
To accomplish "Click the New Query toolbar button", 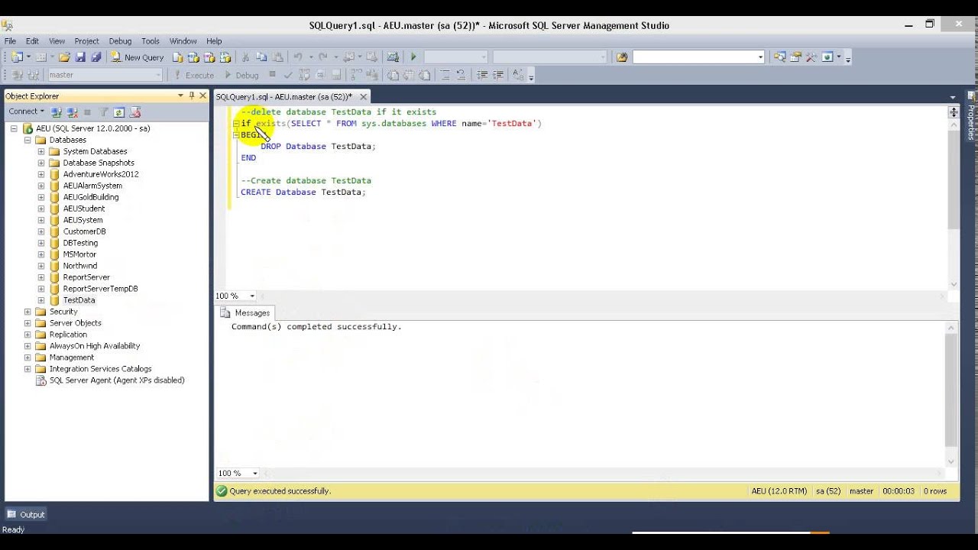I will (138, 57).
